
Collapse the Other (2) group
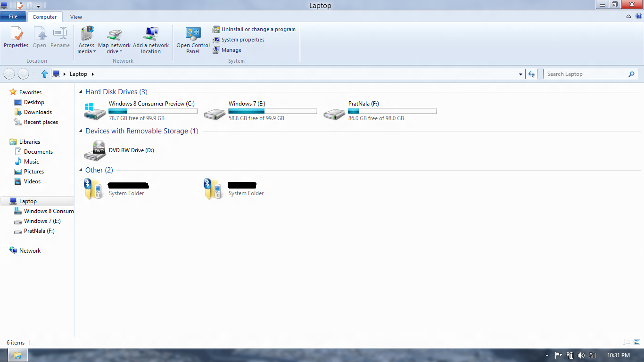pos(81,171)
